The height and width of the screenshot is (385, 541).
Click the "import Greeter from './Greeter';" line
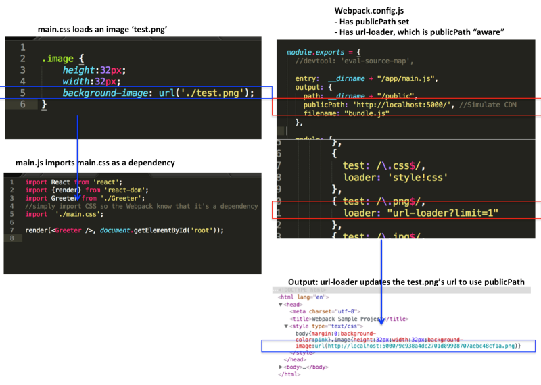(x=85, y=198)
